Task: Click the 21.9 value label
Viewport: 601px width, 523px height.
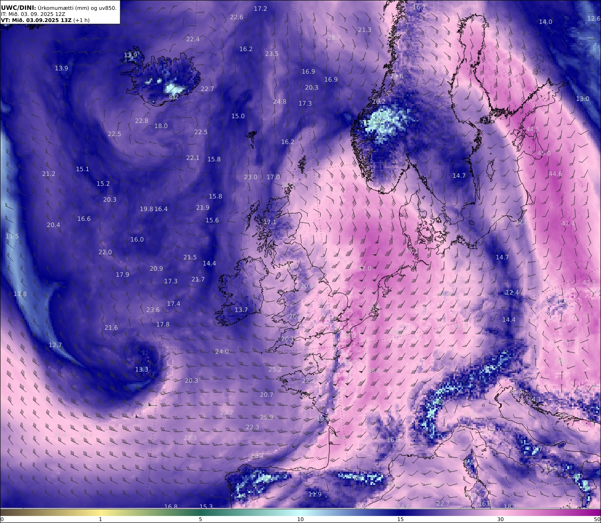Action: (x=203, y=207)
